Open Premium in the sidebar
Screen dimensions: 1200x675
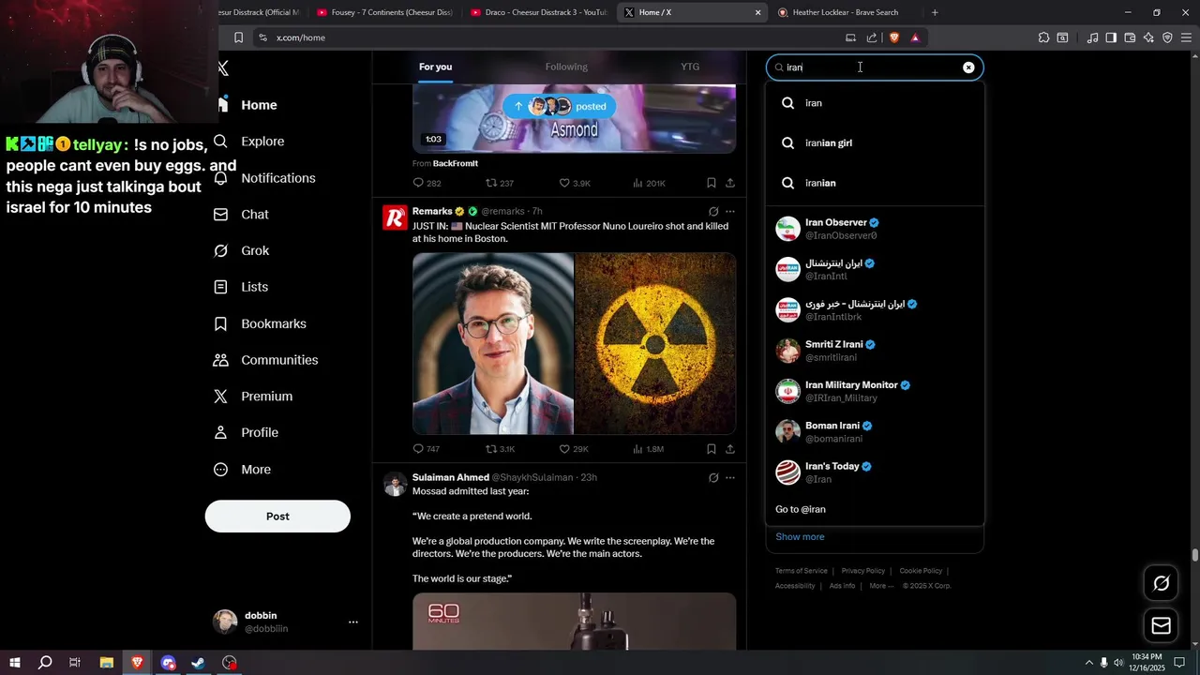click(x=254, y=397)
